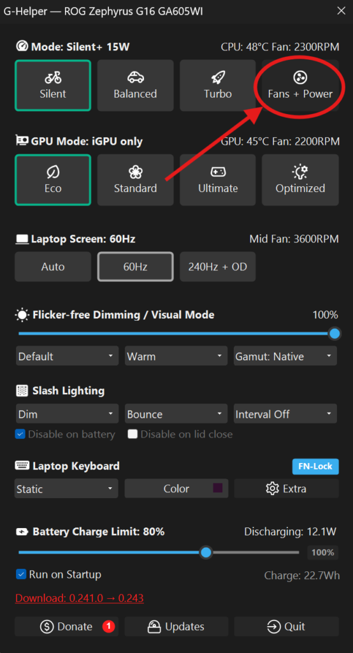
Task: Click the battery charging icon
Action: [x=22, y=532]
